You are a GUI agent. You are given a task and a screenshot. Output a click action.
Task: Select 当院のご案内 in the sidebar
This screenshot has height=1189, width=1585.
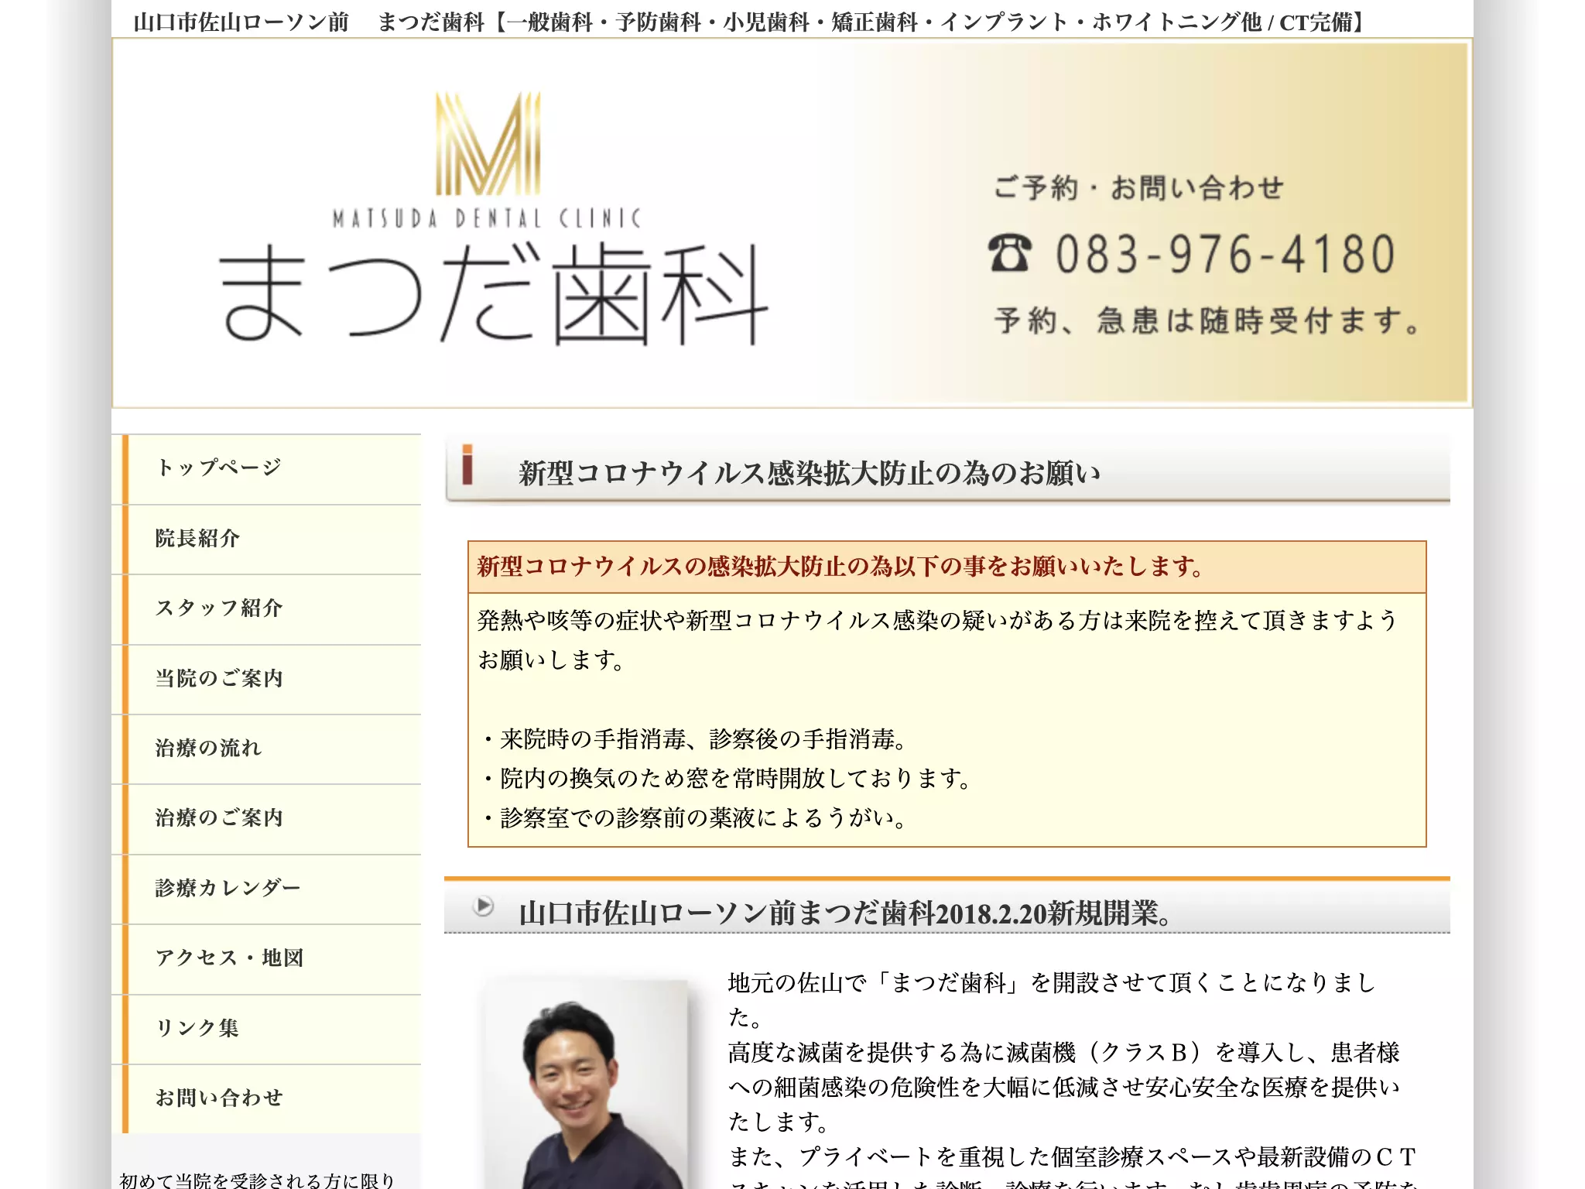(266, 679)
